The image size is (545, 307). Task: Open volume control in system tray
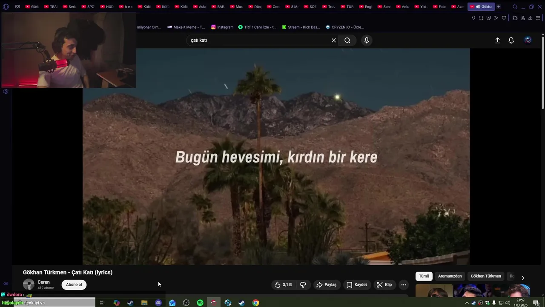click(508, 303)
